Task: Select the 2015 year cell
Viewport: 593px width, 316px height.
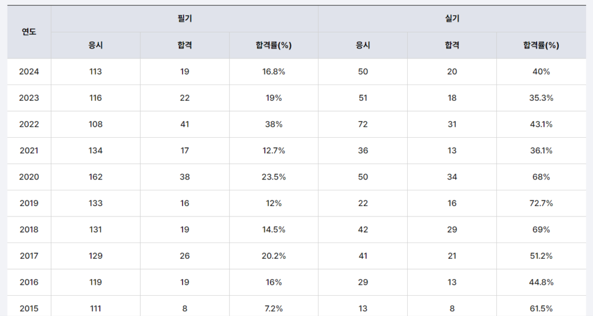Action: point(29,308)
